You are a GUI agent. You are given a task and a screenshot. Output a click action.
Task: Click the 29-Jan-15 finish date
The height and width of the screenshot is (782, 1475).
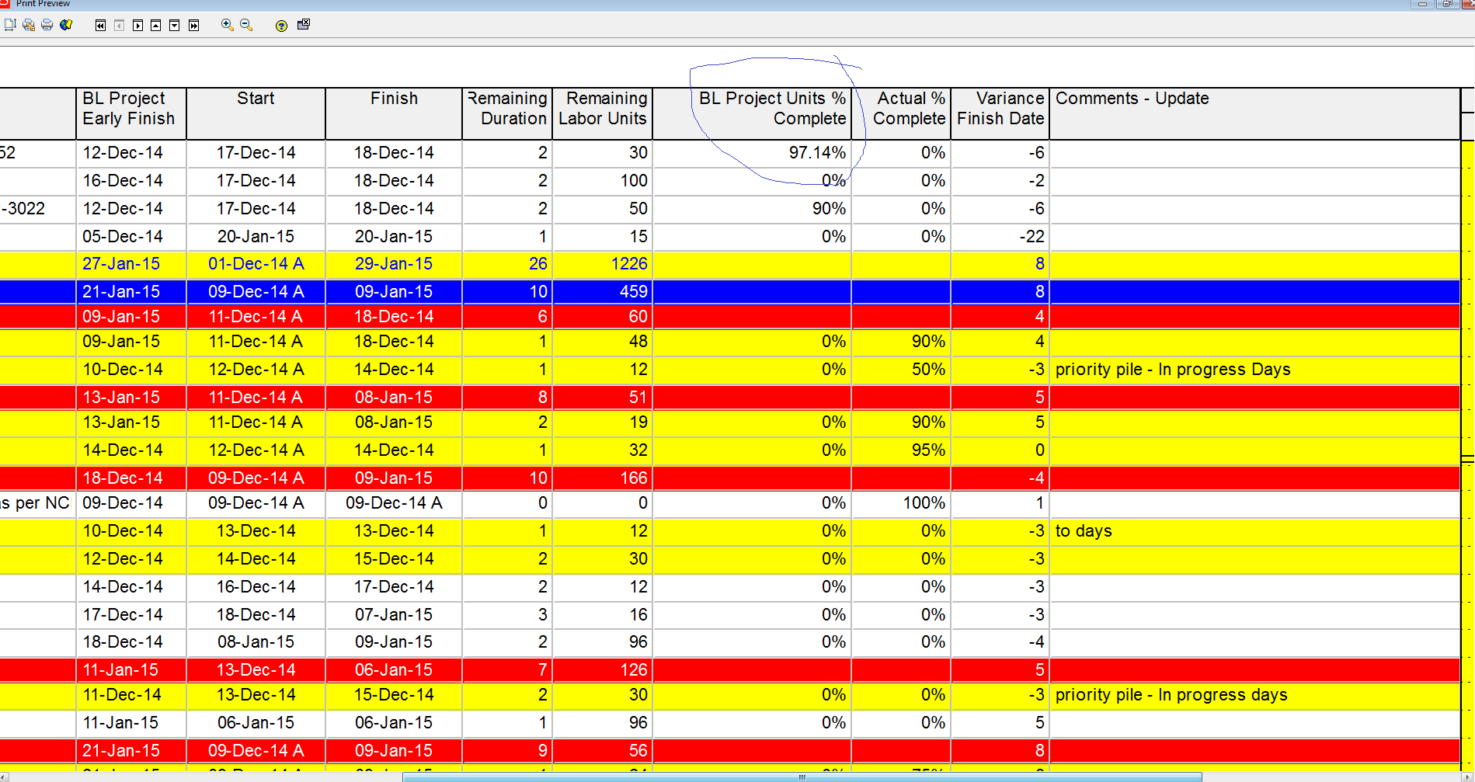394,264
